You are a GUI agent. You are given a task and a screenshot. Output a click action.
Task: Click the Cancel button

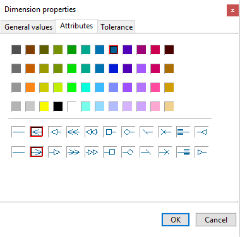(x=216, y=220)
